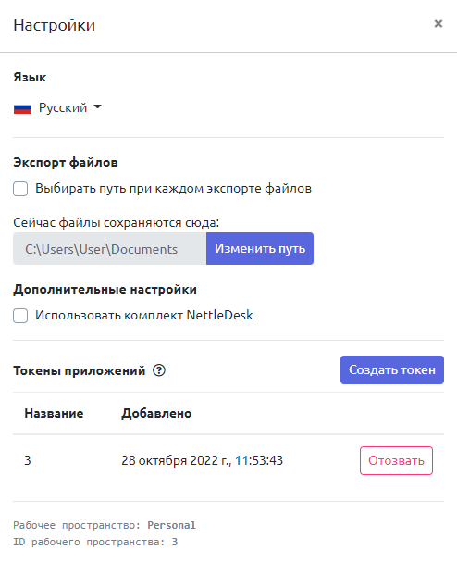Create a new token with Создать токен

[x=392, y=369]
